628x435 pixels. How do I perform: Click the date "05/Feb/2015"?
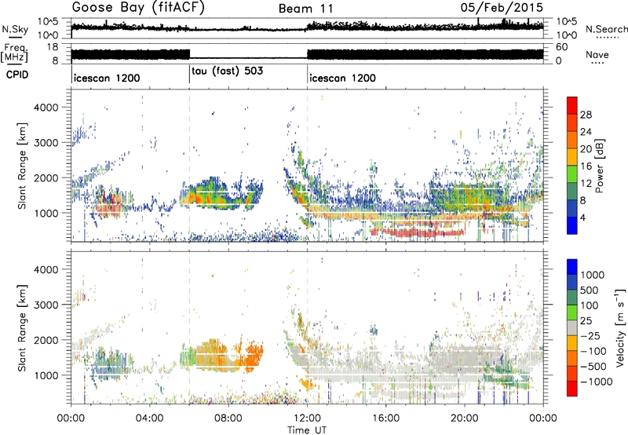point(502,7)
